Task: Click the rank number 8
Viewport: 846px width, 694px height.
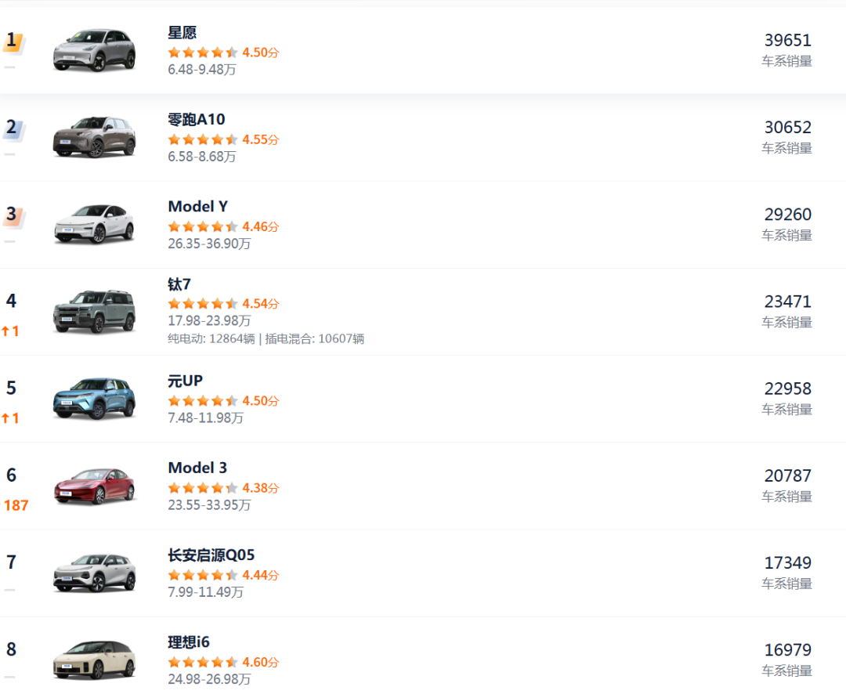Action: click(11, 649)
